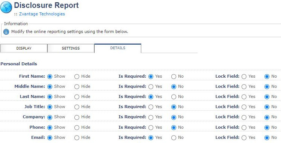The height and width of the screenshot is (143, 281).
Task: Set Middle Name Is Required to Yes
Action: point(151,87)
